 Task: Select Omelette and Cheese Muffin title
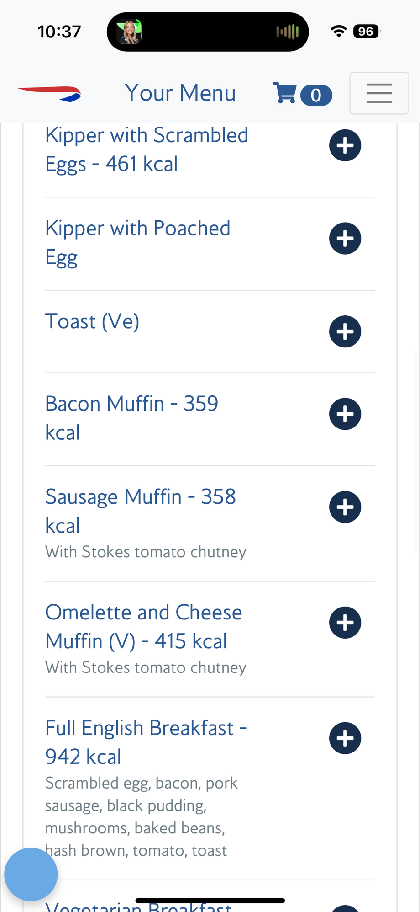pos(143,626)
